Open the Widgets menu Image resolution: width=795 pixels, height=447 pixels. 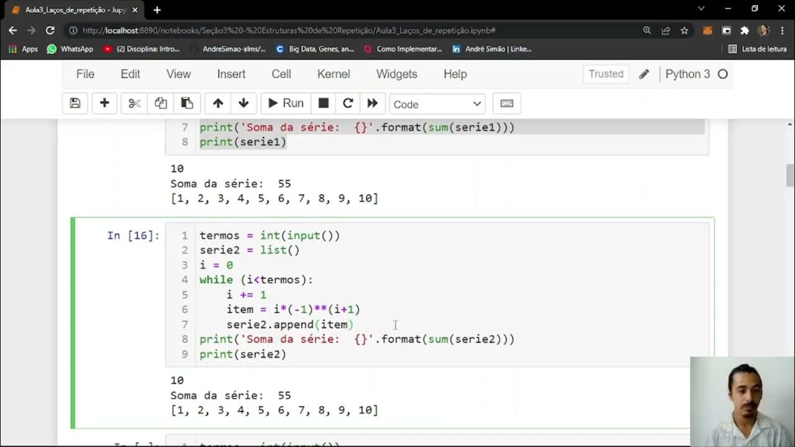point(397,74)
